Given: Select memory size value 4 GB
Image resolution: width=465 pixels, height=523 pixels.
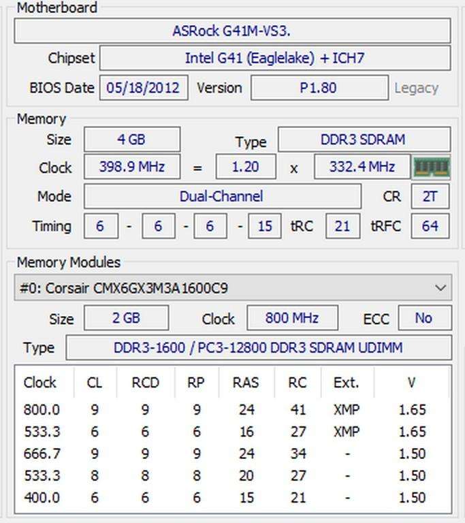Looking at the screenshot, I should (132, 140).
